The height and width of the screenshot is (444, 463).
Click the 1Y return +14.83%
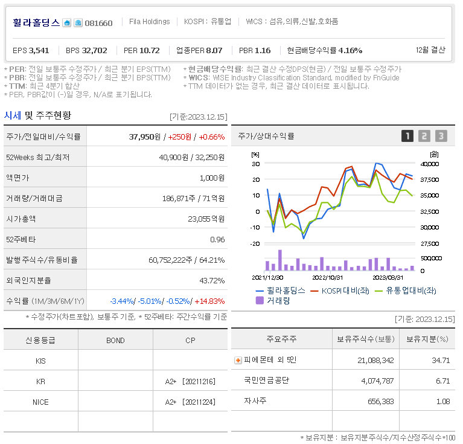click(x=209, y=301)
